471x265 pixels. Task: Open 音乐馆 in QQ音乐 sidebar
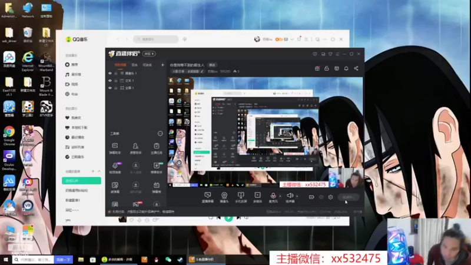point(73,75)
